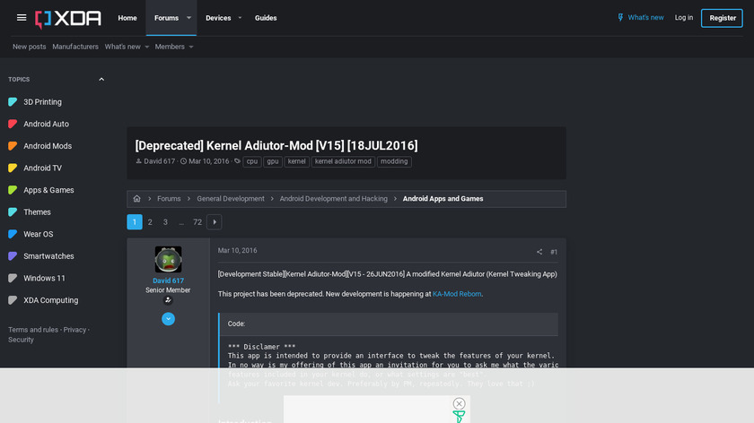This screenshot has height=423, width=754.
Task: Click the Freestar ad logo icon
Action: tap(459, 417)
